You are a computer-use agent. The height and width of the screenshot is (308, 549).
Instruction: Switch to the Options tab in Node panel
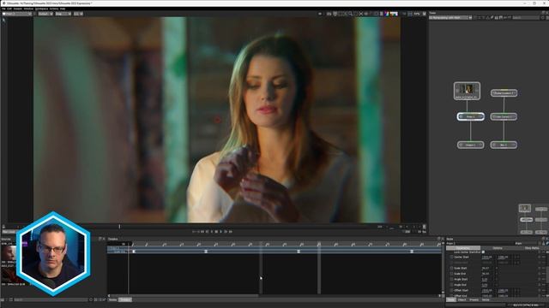click(498, 248)
